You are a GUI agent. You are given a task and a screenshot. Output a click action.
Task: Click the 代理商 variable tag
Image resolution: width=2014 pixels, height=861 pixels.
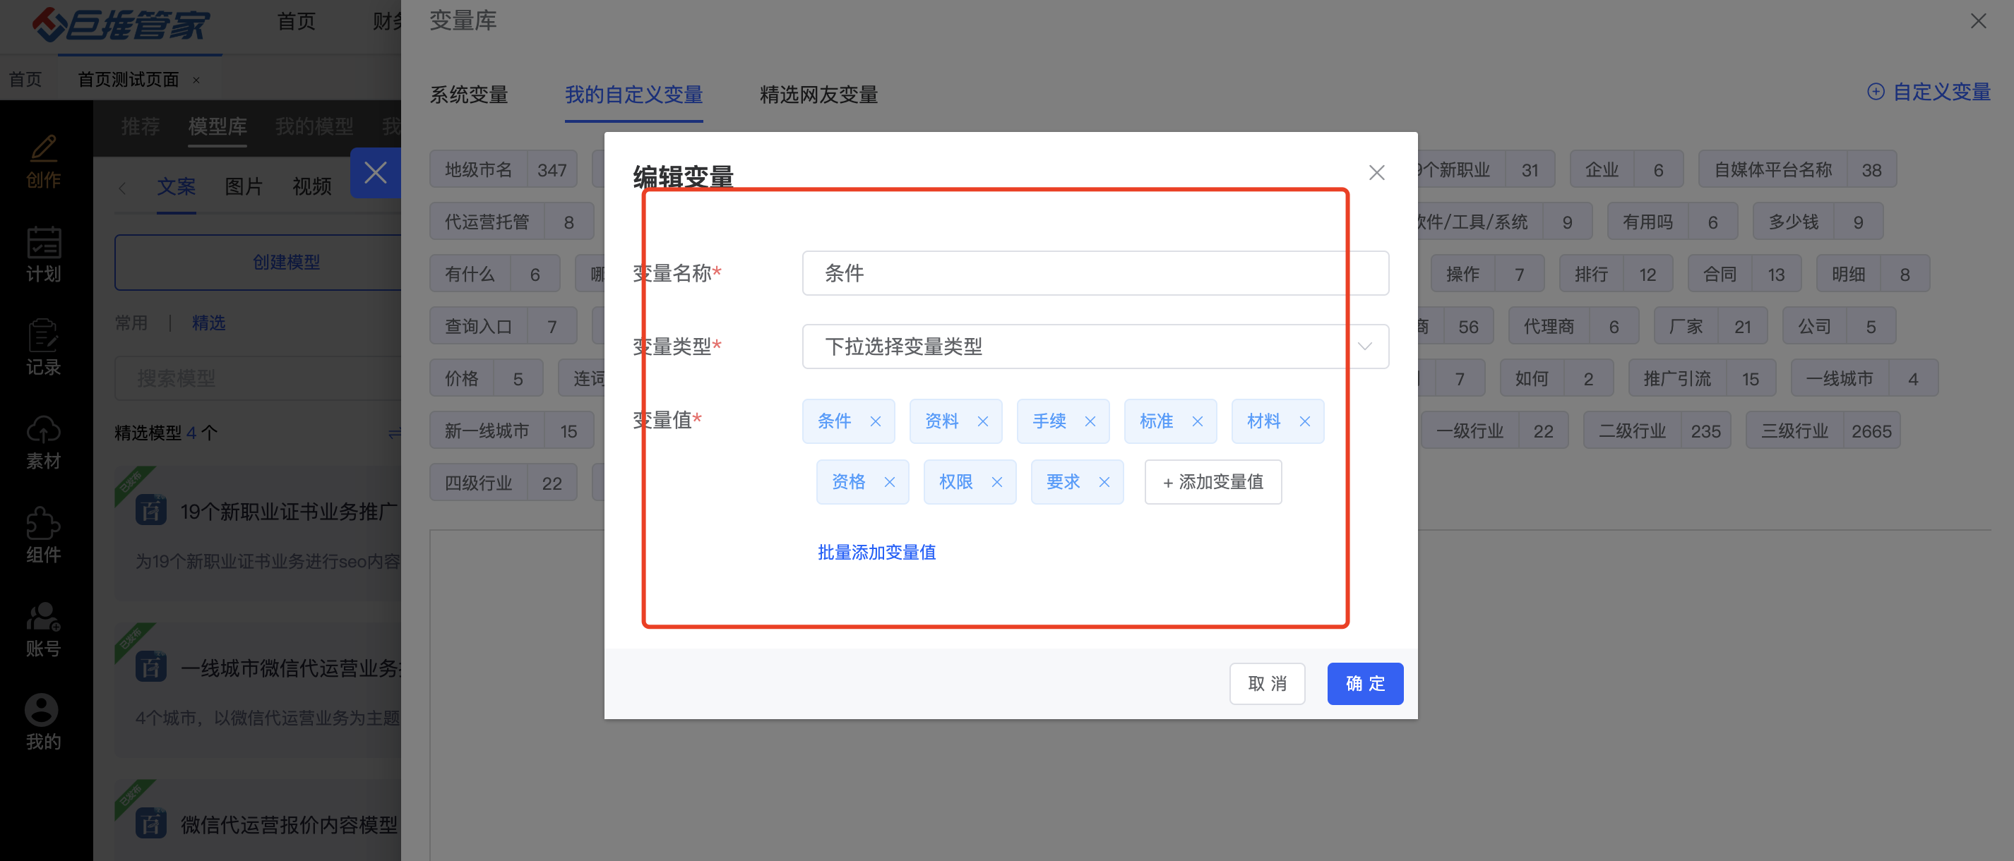(1573, 327)
